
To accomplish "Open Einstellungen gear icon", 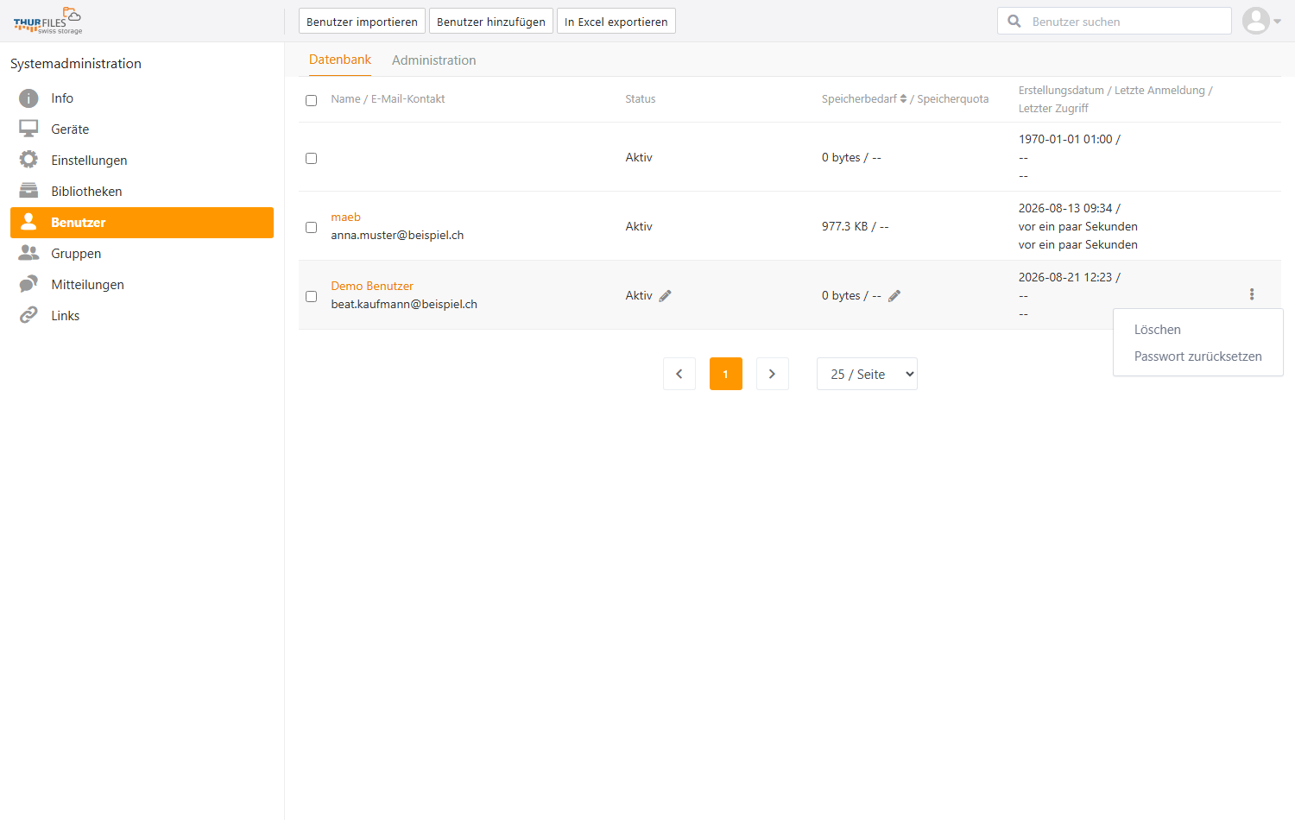I will 28,160.
